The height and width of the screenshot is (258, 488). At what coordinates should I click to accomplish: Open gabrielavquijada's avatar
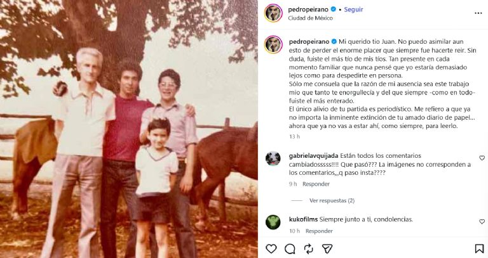click(273, 158)
